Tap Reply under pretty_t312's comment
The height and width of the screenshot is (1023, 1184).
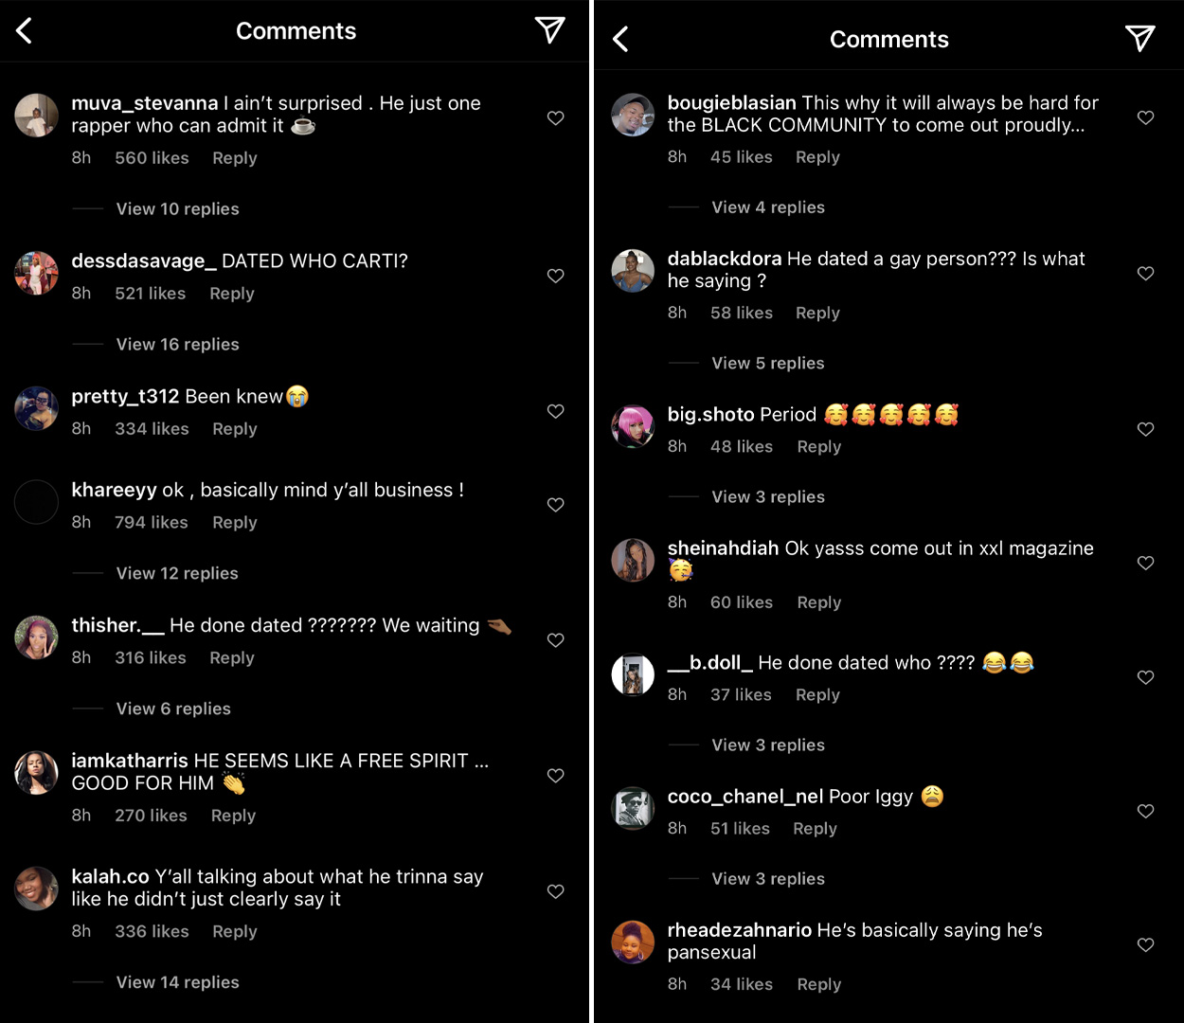click(x=234, y=428)
